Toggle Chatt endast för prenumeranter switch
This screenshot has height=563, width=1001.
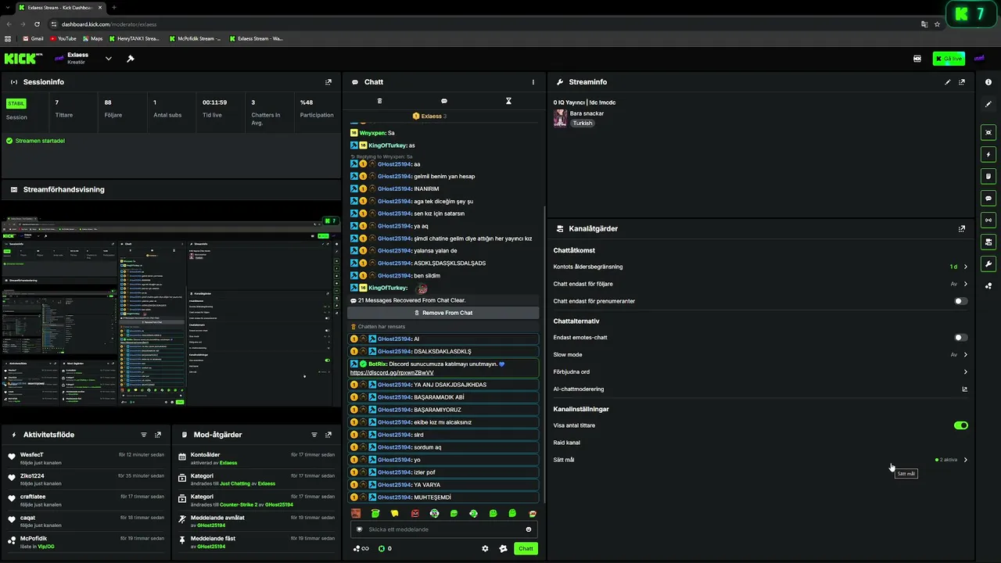(x=960, y=301)
